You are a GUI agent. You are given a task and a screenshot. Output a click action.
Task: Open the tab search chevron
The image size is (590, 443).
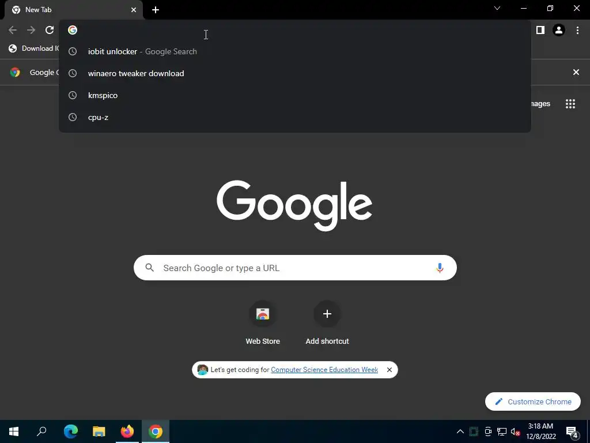pos(497,8)
